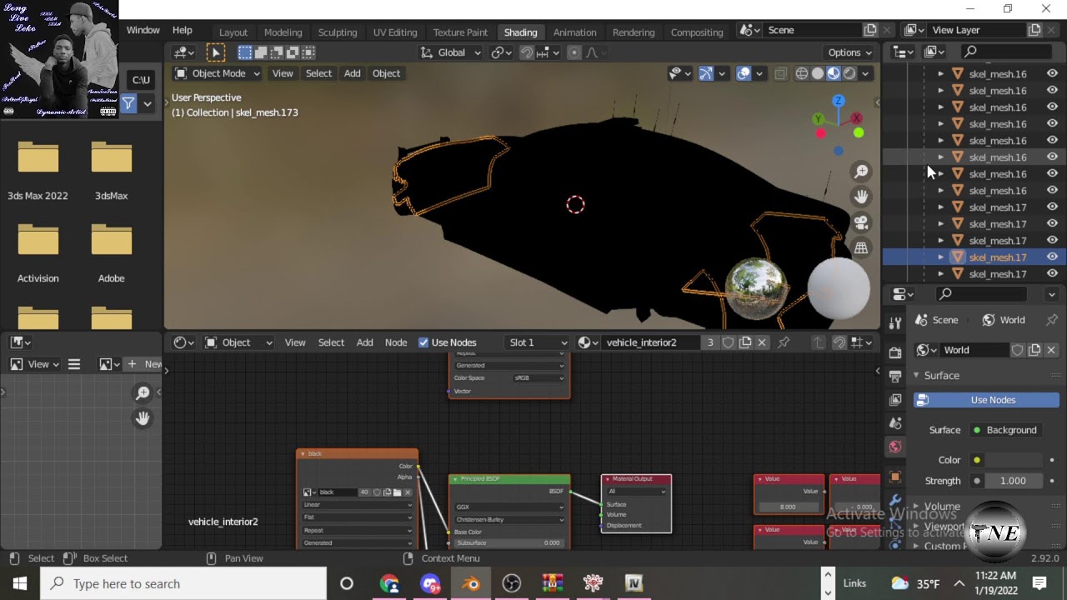Image resolution: width=1067 pixels, height=600 pixels.
Task: Expand the highlighted skel_mesh.17 row
Action: pyautogui.click(x=941, y=257)
